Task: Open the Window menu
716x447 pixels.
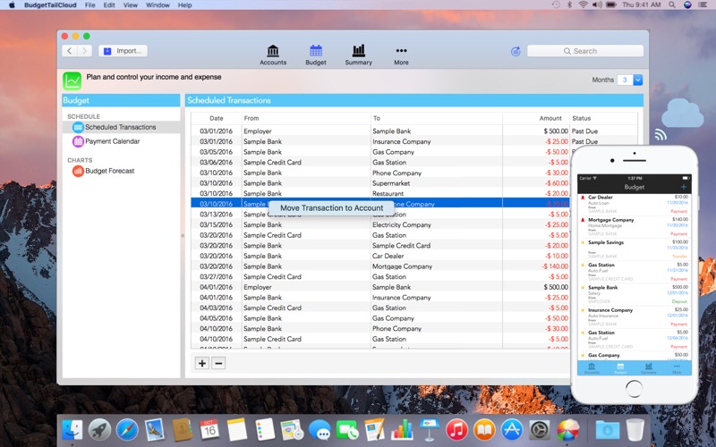Action: [x=158, y=5]
